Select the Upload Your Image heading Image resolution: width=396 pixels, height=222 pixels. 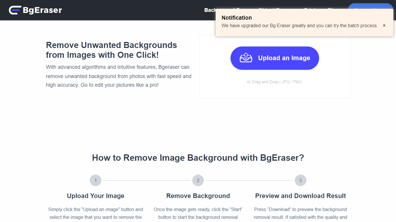pyautogui.click(x=96, y=196)
